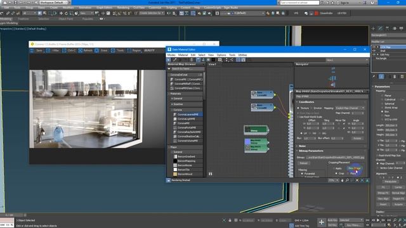Viewport: 406px width, 228px height.
Task: Click Region in Corona Frame Buffer
Action: tap(134, 51)
